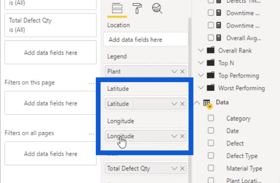
Task: Expand the Top Performing folder chevron
Action: pyautogui.click(x=201, y=75)
